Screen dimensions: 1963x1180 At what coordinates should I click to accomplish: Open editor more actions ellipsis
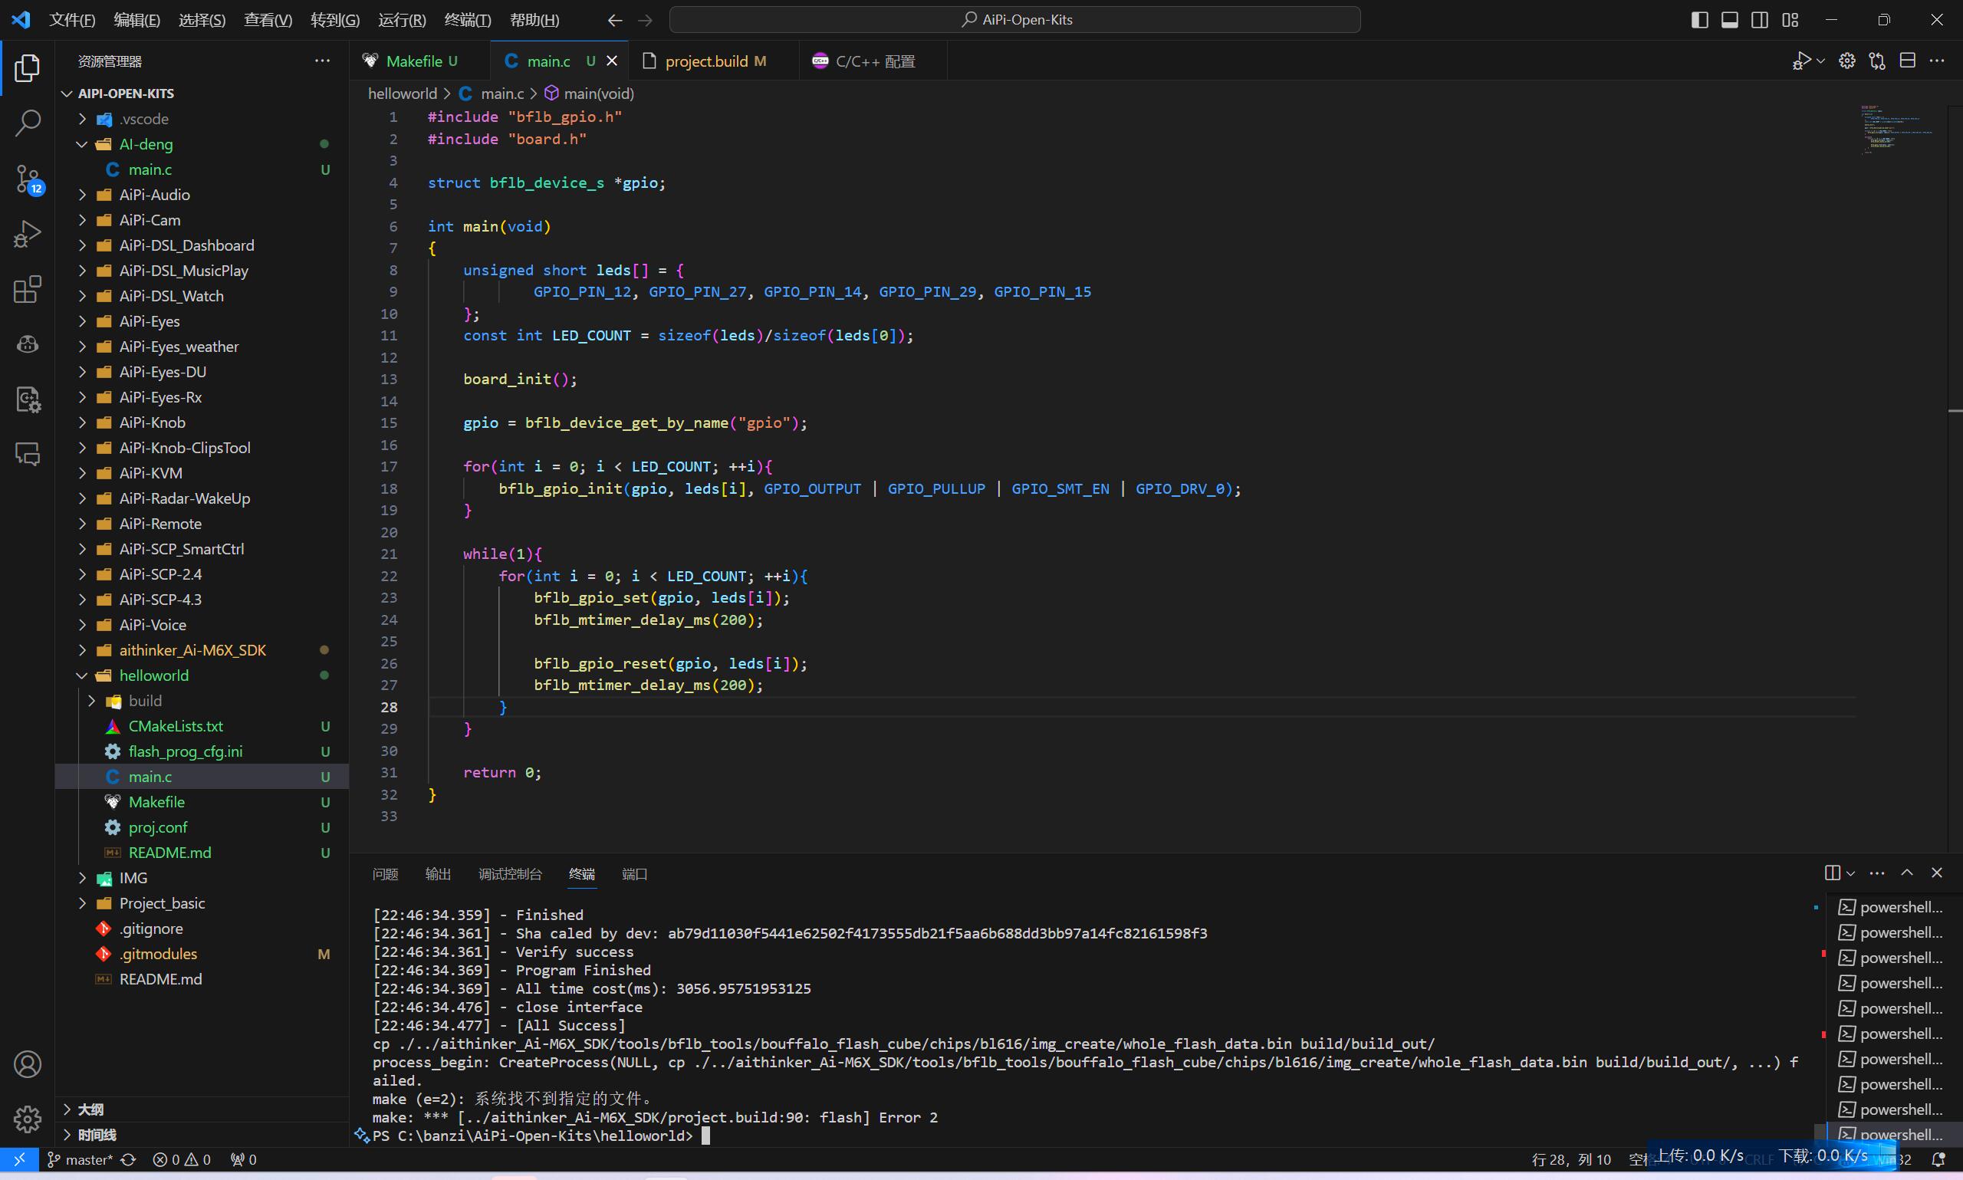pos(1937,61)
